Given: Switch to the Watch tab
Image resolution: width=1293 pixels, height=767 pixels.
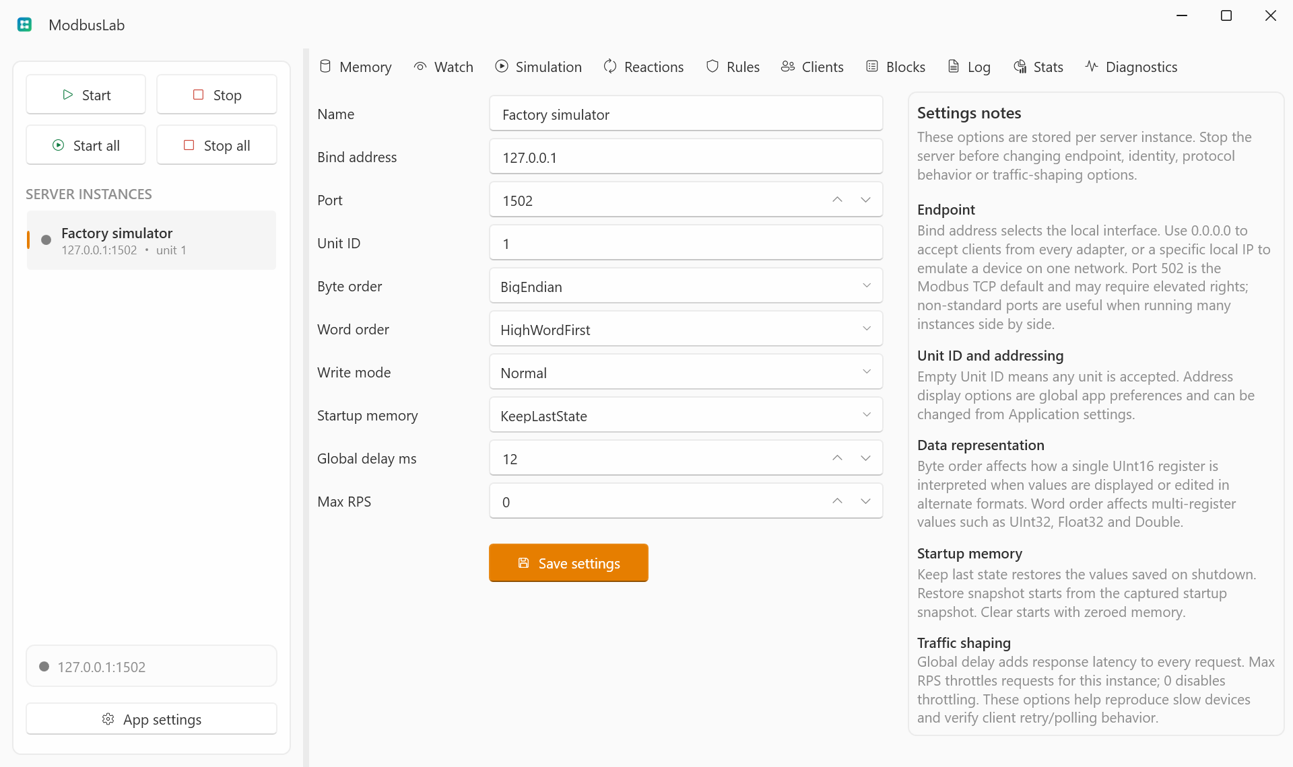Looking at the screenshot, I should click(444, 67).
